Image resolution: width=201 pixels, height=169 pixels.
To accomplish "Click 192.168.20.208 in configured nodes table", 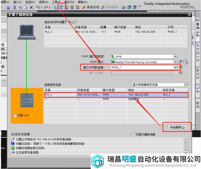I will point(145,32).
